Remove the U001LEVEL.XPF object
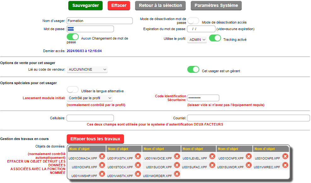 click(x=212, y=156)
